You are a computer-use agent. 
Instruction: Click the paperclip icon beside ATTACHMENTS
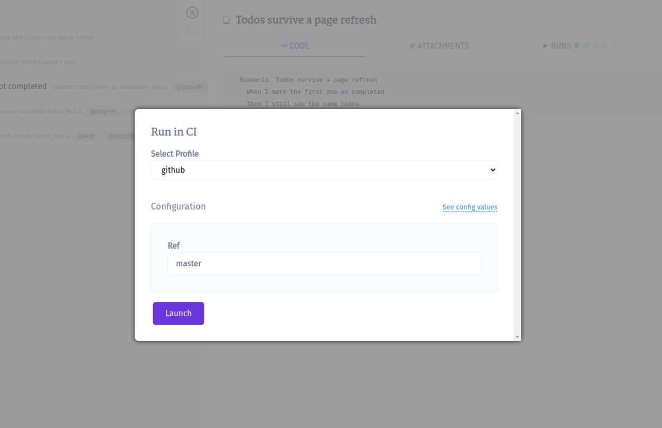412,46
